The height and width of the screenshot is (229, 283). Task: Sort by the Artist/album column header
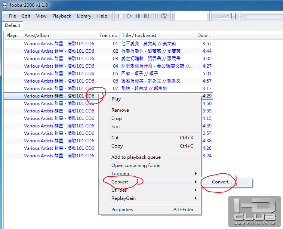(59, 35)
